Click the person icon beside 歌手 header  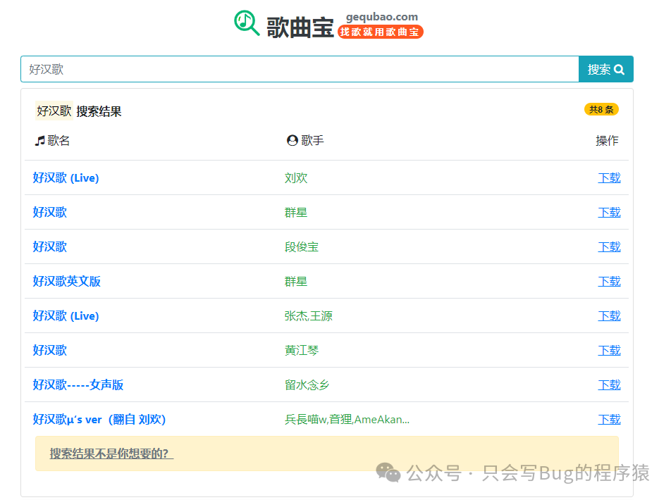(291, 139)
